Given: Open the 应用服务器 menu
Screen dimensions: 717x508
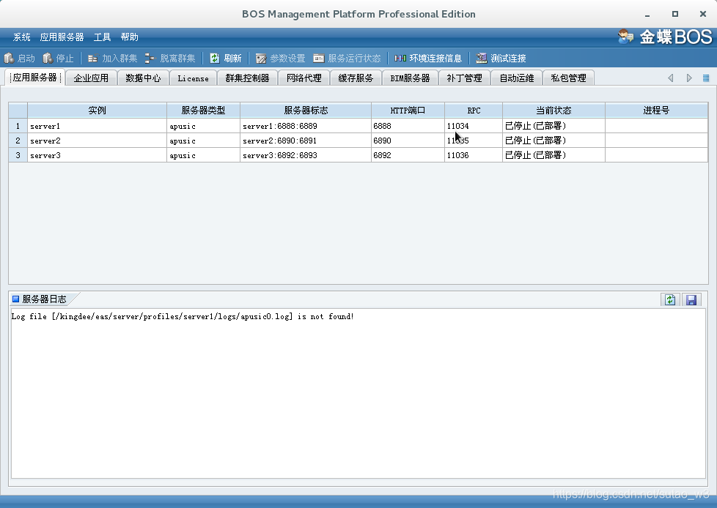Looking at the screenshot, I should (62, 37).
